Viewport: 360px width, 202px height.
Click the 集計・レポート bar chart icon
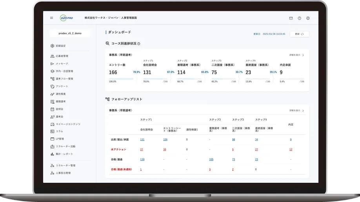pos(52,154)
